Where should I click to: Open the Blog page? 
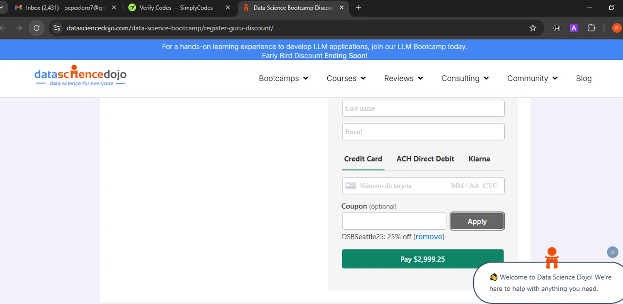pos(584,78)
